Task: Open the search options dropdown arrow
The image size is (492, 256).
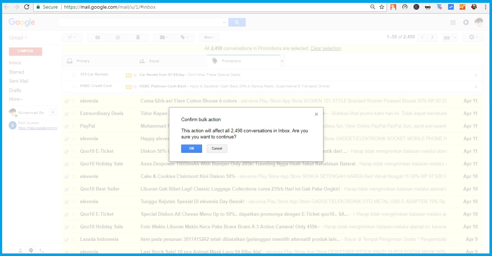Action: click(224, 23)
